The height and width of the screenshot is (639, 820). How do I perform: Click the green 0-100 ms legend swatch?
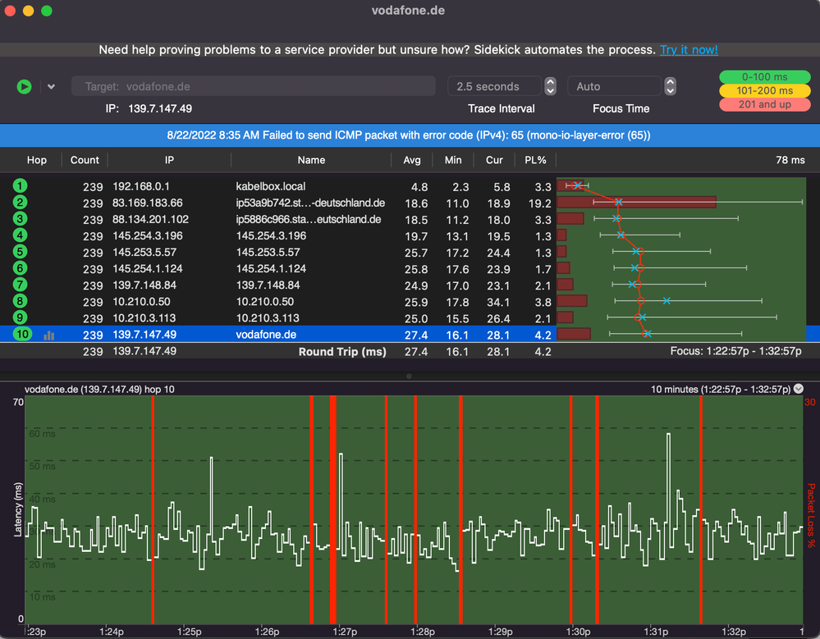tap(764, 77)
